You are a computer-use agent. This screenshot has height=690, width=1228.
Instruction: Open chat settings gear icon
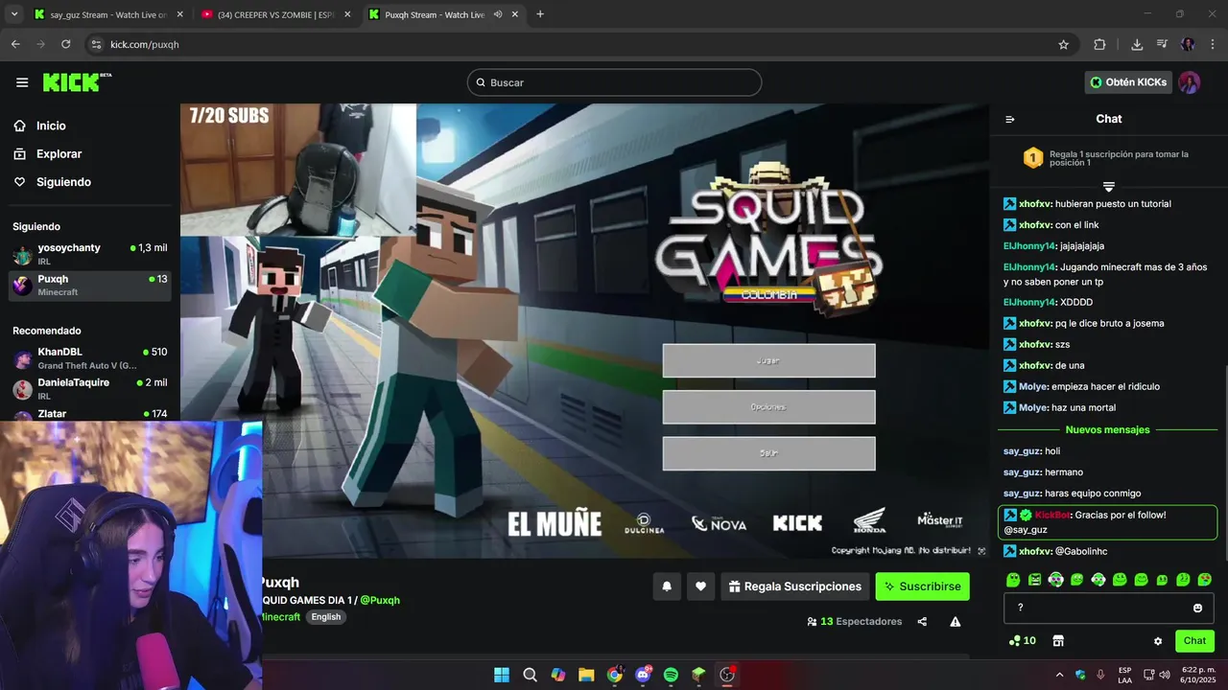[x=1158, y=641]
